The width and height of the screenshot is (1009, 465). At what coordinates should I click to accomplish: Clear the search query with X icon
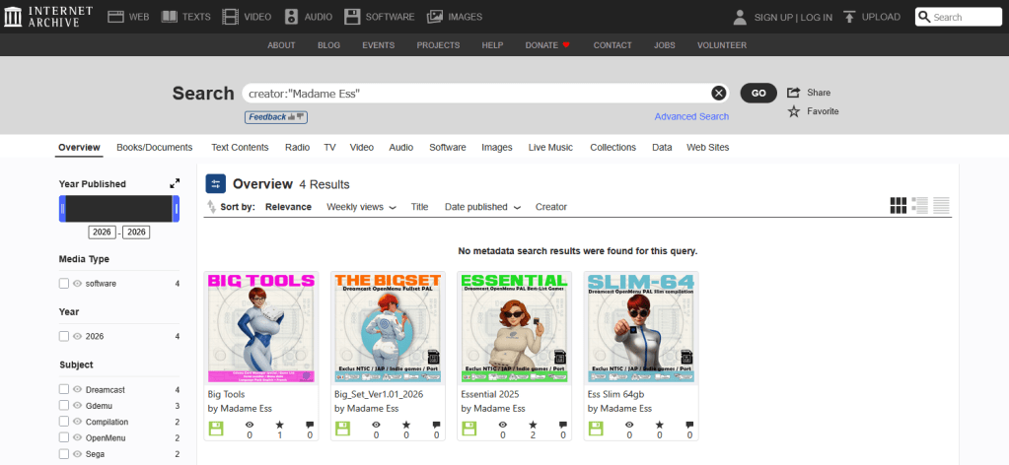coord(719,94)
